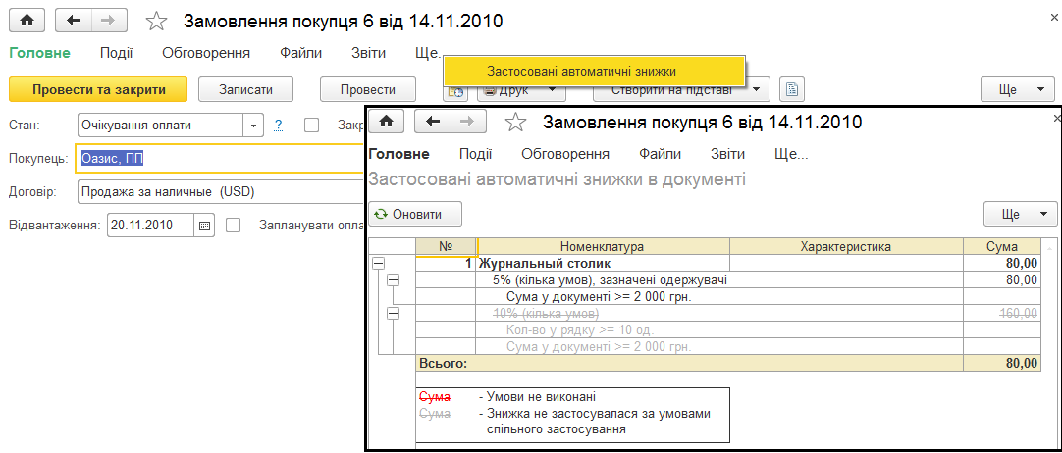Click the Записати button
The image size is (1062, 453).
click(245, 89)
